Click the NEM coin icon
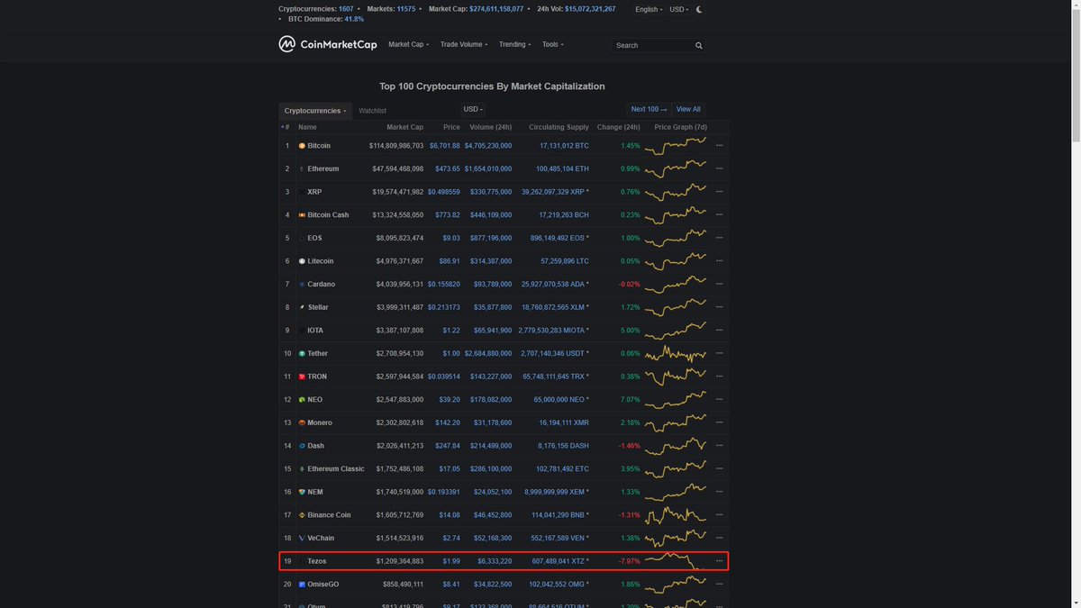 coord(302,492)
